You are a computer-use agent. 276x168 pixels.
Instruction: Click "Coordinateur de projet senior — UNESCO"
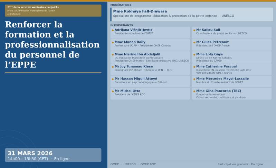(221, 33)
